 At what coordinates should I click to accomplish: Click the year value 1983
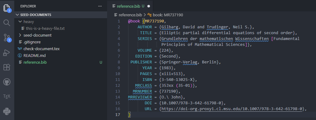166,68
